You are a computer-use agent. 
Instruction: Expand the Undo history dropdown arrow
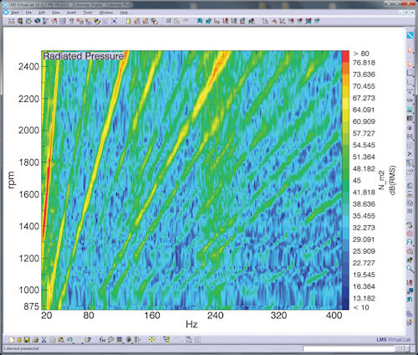(74, 343)
